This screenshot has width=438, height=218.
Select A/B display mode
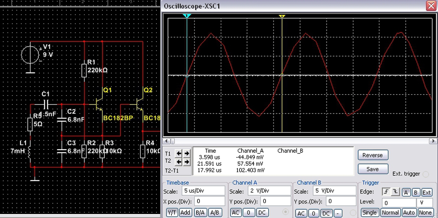pyautogui.click(x=215, y=213)
